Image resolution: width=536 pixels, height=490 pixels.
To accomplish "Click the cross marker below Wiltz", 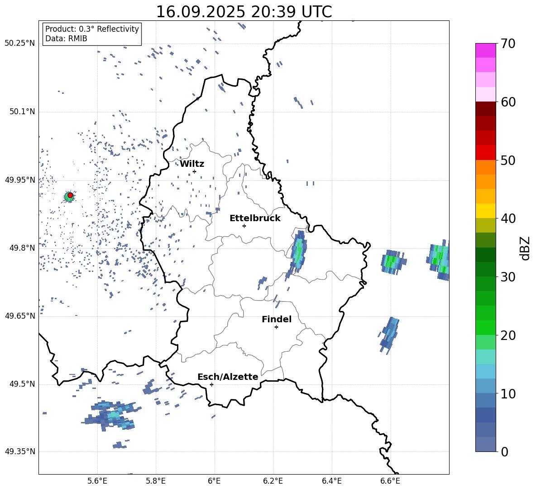I will 194,171.
